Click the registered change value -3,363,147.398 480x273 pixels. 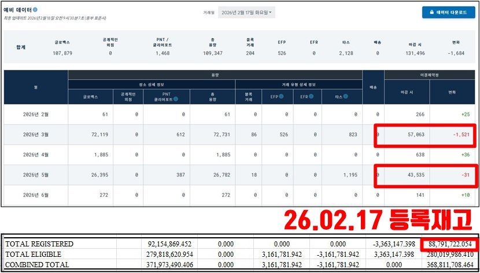click(x=394, y=244)
